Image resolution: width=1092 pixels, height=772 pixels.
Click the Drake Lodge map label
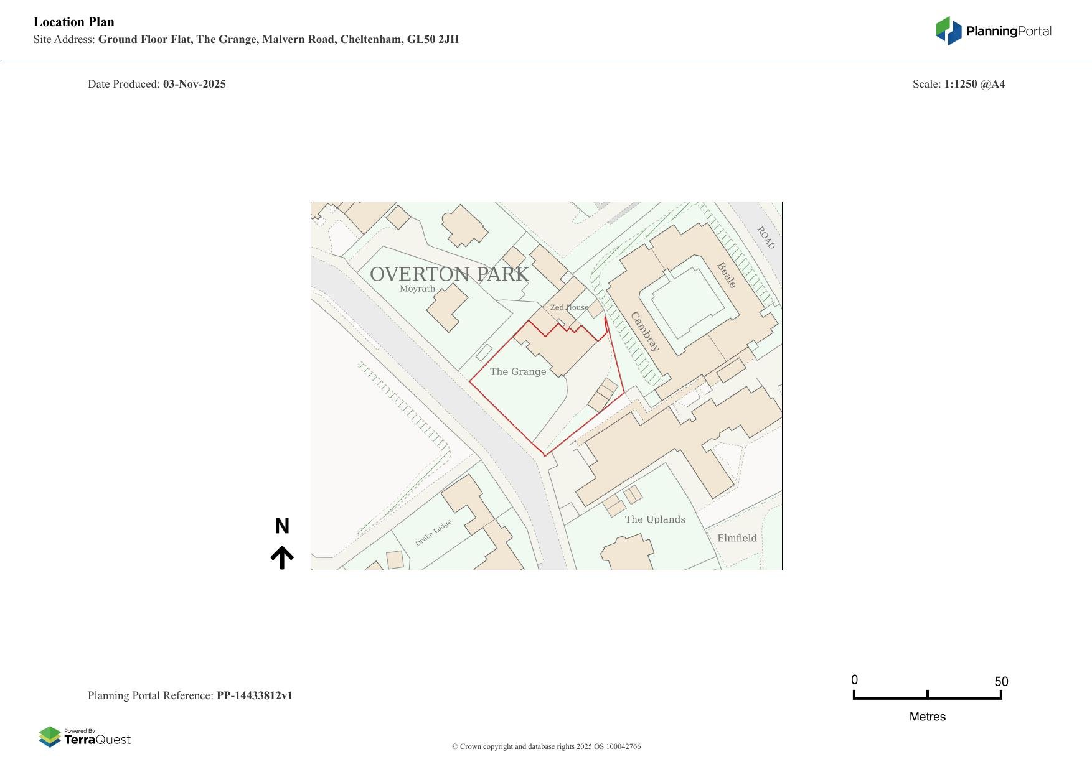click(x=433, y=533)
